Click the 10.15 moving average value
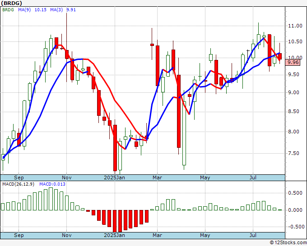 [x=40, y=10]
